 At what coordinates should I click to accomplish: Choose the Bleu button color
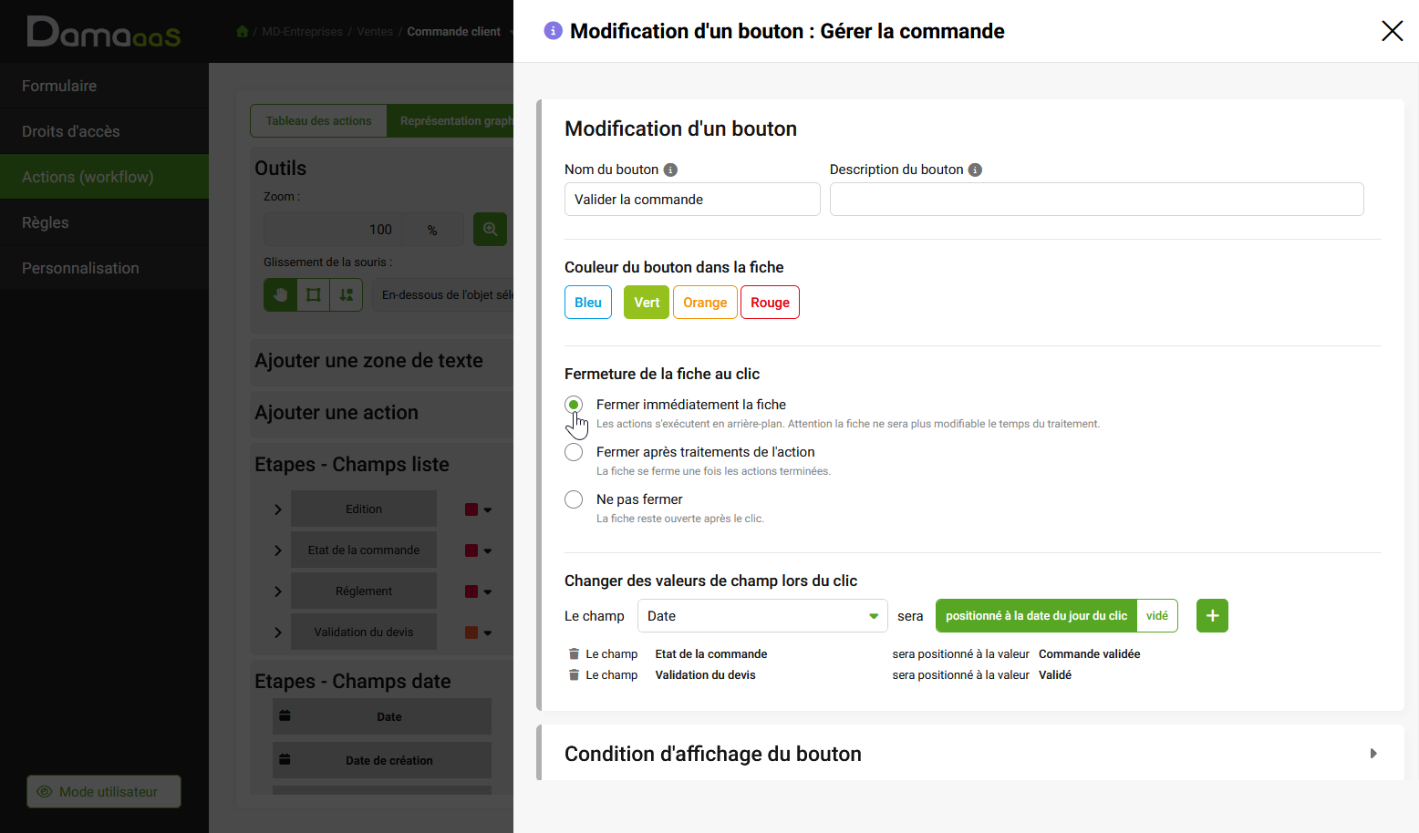point(588,303)
